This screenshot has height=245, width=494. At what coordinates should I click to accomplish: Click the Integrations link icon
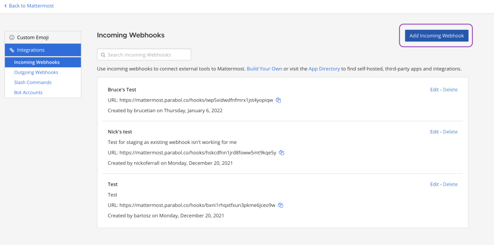[12, 50]
